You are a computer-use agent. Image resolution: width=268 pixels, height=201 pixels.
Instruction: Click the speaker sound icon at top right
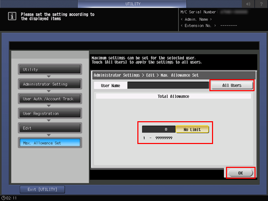click(248, 4)
